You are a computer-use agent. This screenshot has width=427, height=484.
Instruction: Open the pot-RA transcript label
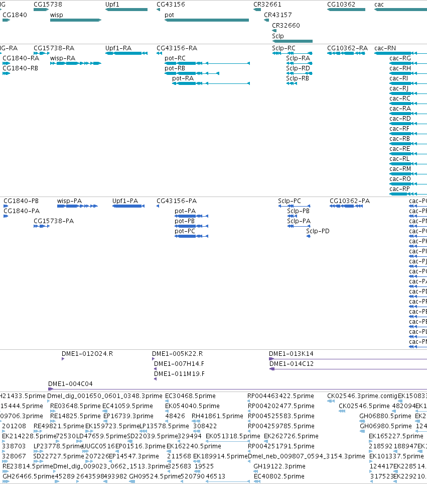[183, 78]
